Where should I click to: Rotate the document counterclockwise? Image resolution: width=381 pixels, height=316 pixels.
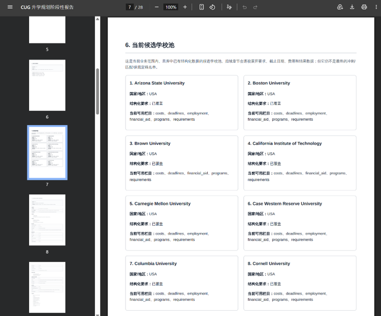[212, 7]
